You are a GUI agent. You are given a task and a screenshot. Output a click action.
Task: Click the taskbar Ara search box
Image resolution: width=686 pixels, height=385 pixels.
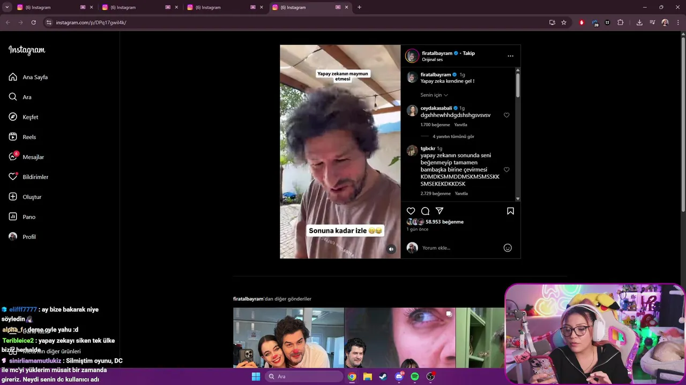(304, 376)
